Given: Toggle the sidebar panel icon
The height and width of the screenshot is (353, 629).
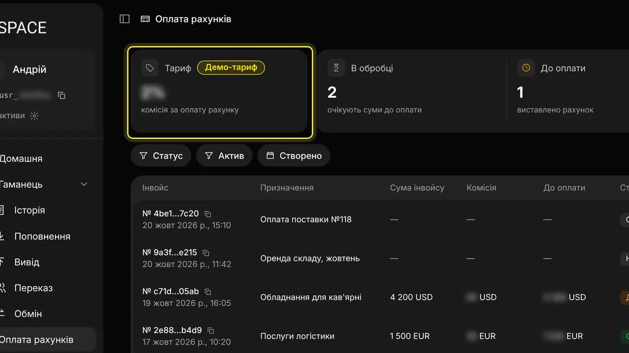Looking at the screenshot, I should [125, 19].
